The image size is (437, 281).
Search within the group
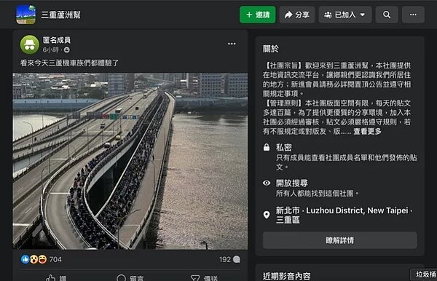click(387, 15)
